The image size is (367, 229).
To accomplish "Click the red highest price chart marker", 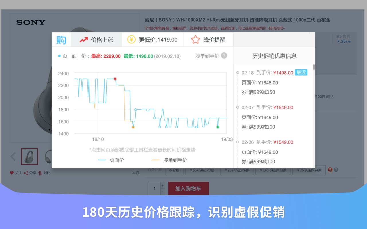I will coord(115,79).
